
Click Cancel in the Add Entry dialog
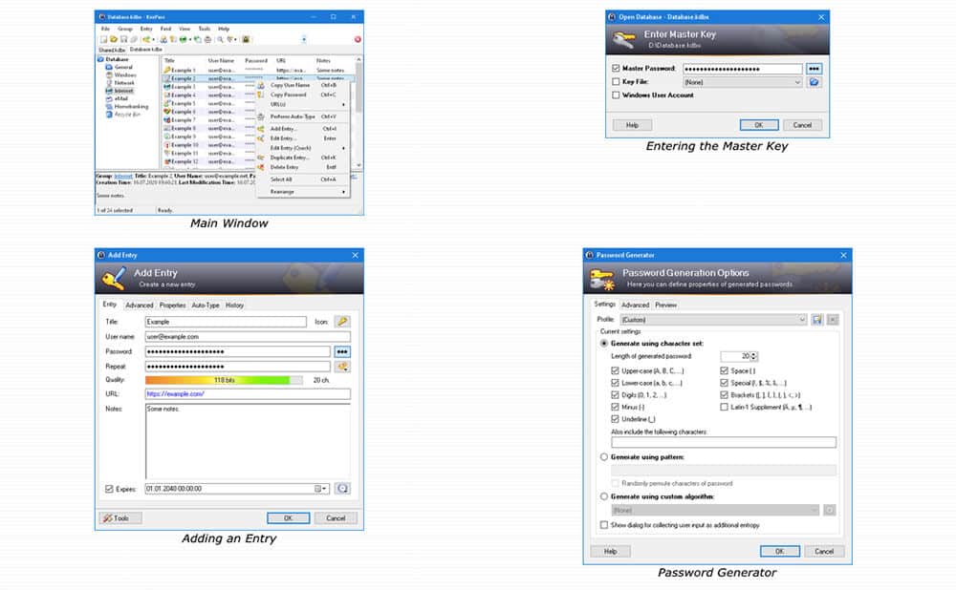coord(336,518)
